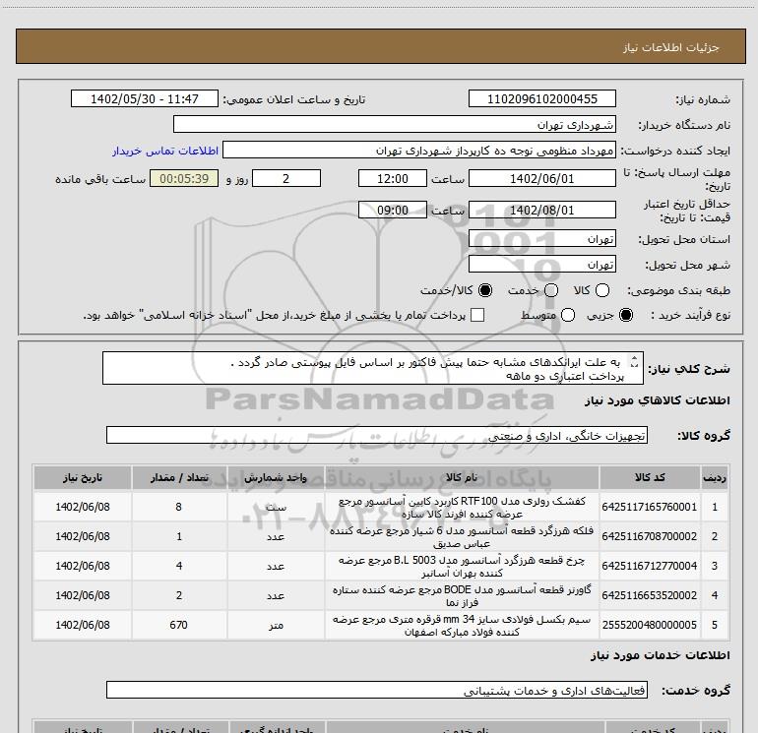Click the تاریخ نیاز column header in goods table
Screen dimensions: 758x733
point(82,478)
